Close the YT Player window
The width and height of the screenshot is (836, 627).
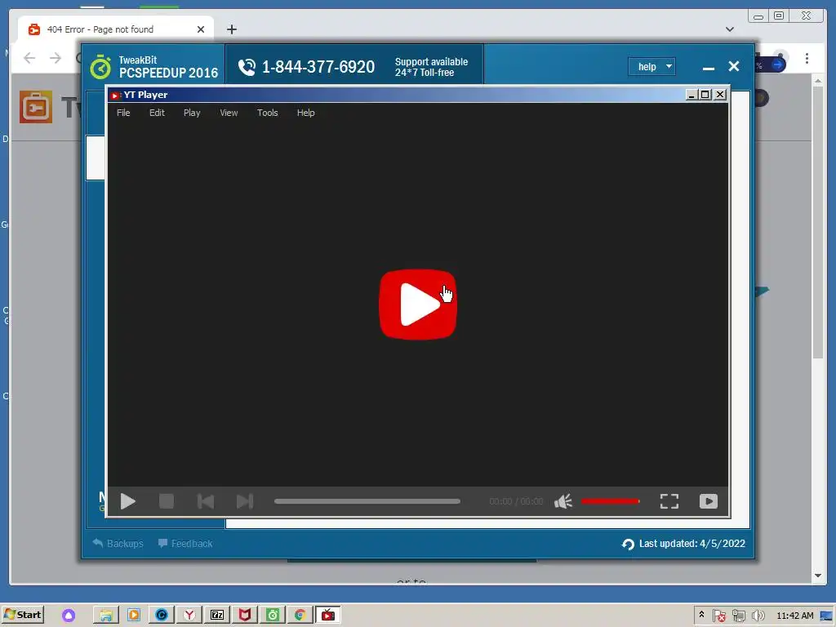[720, 95]
